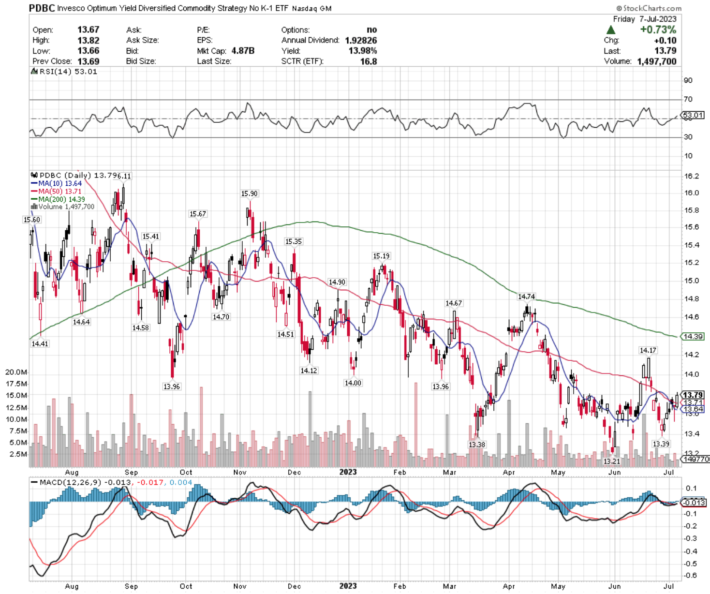Click the Open value 13.67
This screenshot has height=594, width=710.
89,30
